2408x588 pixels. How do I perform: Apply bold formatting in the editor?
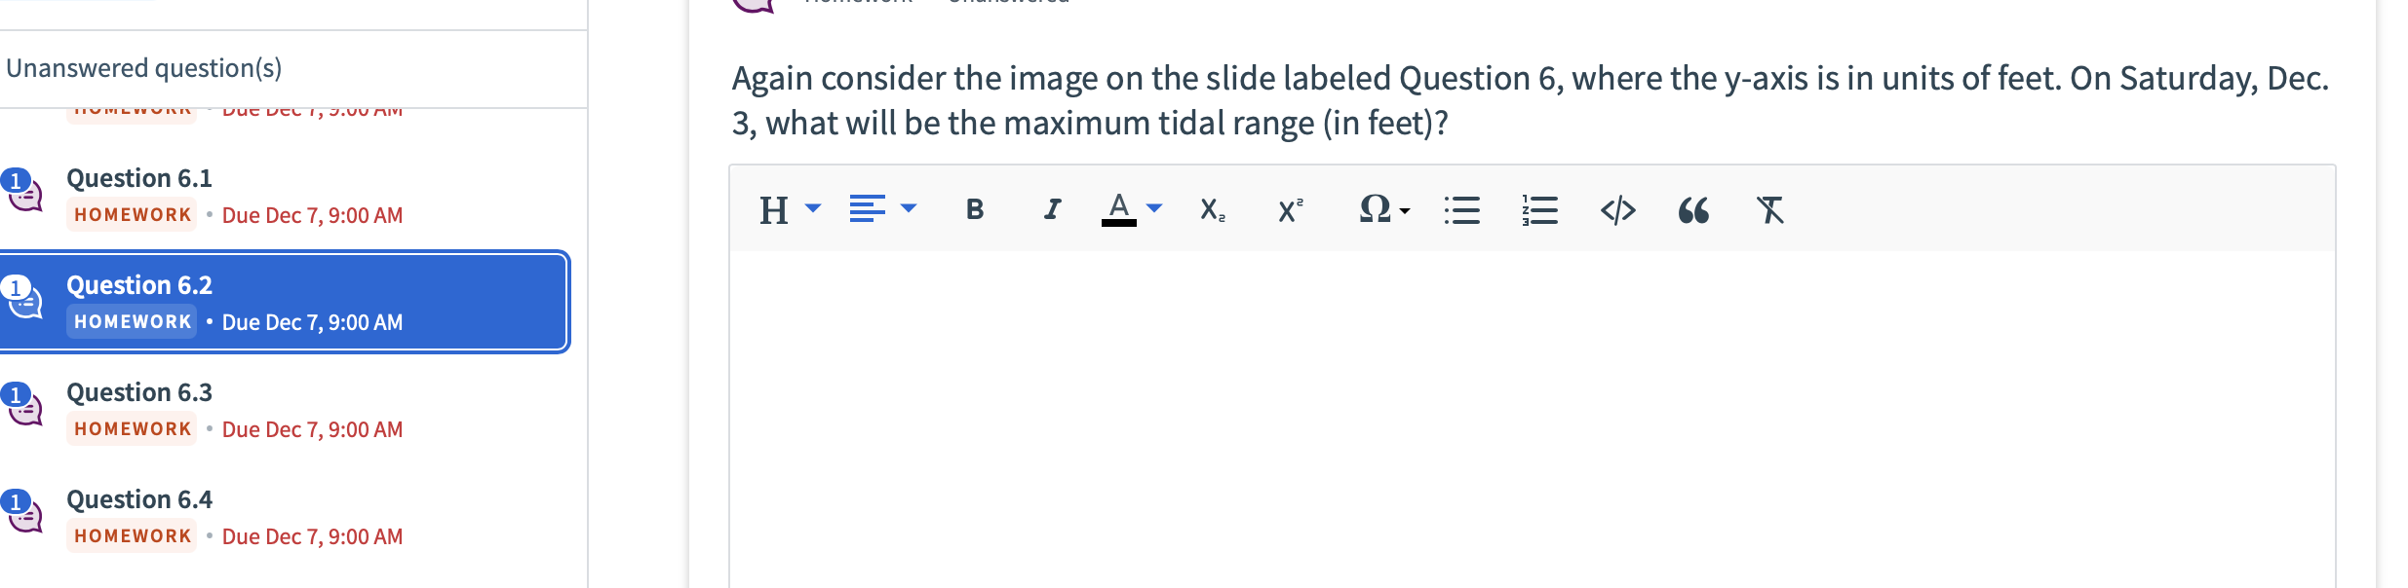point(973,209)
